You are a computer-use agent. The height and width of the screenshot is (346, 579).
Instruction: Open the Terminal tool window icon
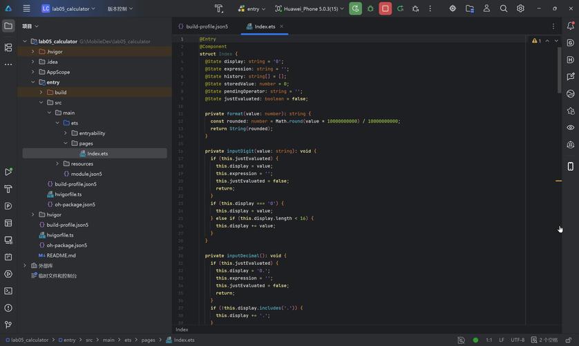click(x=8, y=291)
